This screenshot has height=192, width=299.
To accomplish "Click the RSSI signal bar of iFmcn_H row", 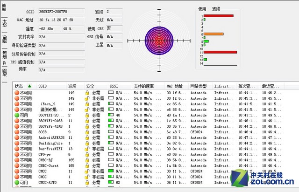I will (111, 103).
